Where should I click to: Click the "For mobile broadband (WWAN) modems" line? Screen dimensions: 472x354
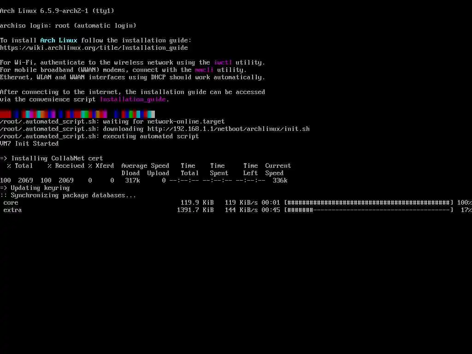pos(123,70)
